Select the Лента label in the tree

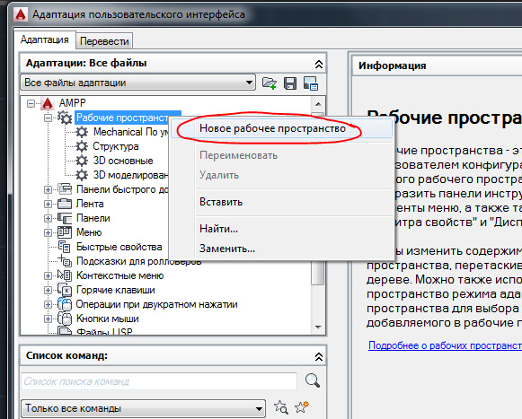90,204
